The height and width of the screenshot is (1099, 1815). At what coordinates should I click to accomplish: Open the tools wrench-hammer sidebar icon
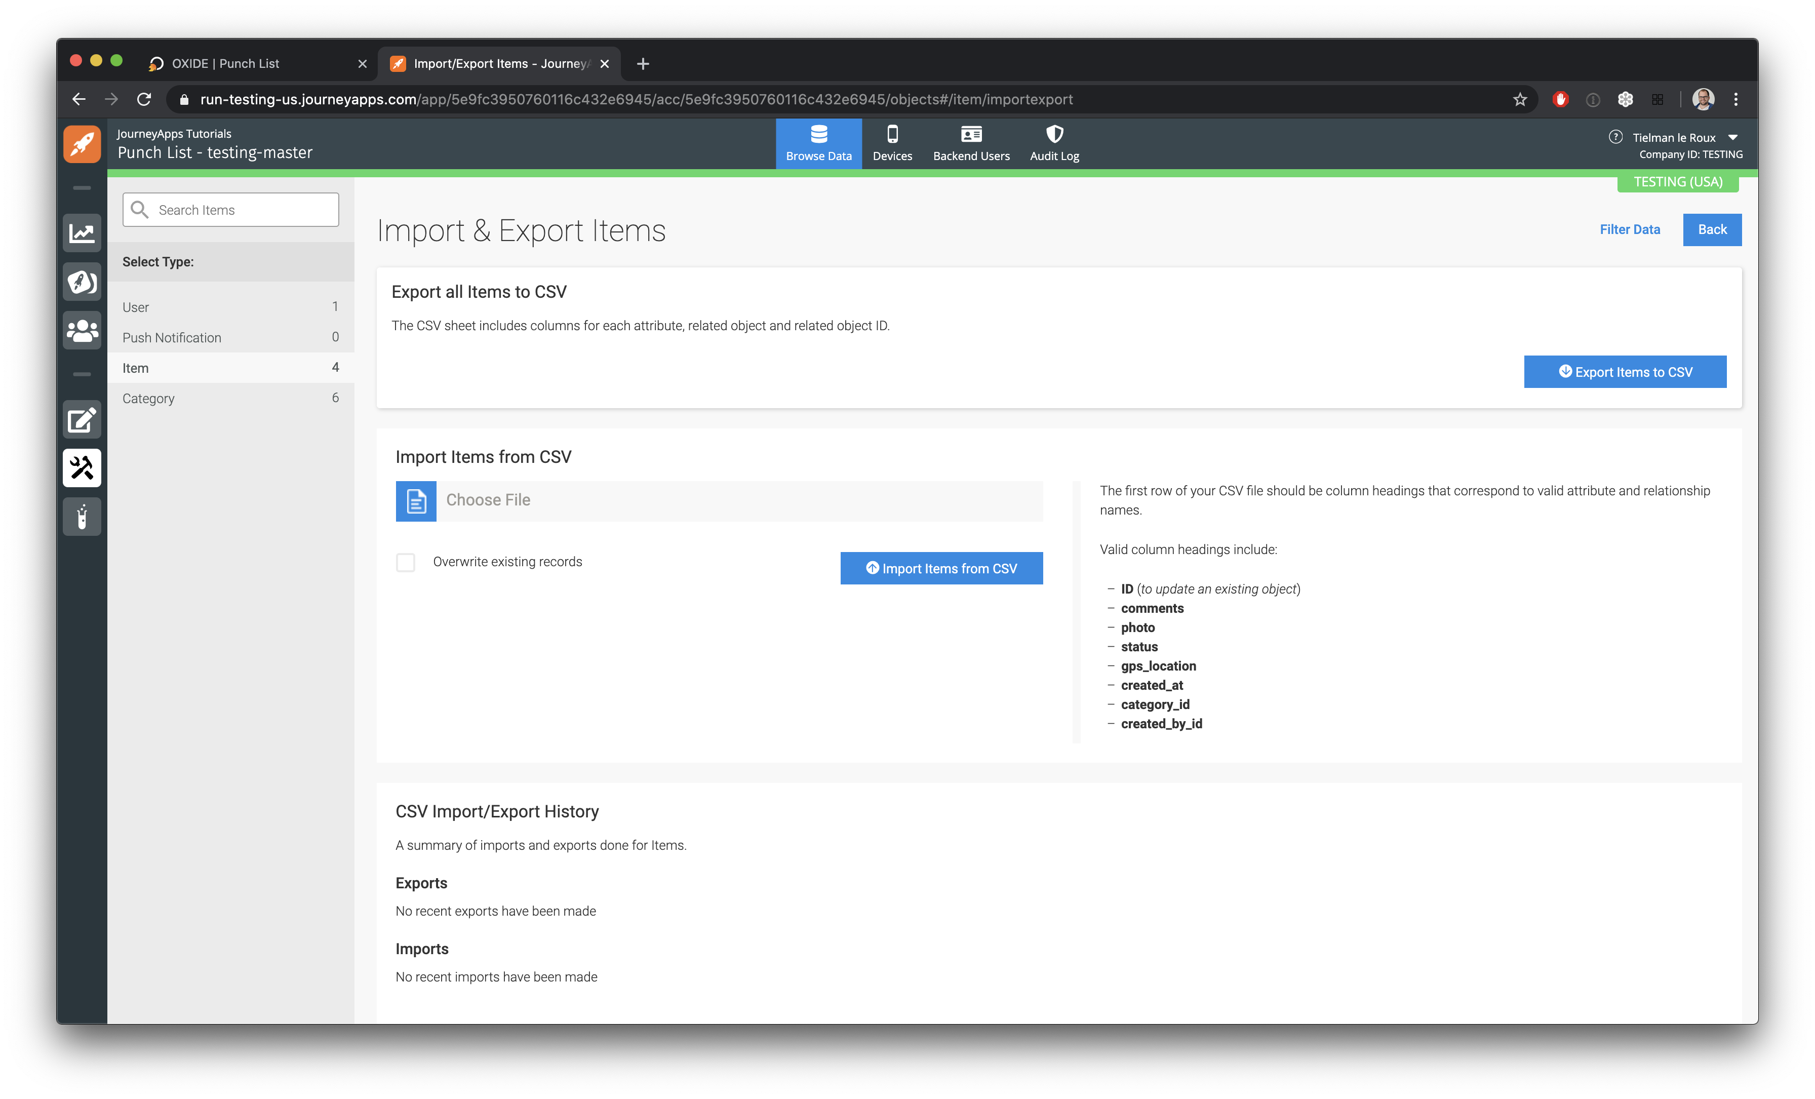point(82,468)
